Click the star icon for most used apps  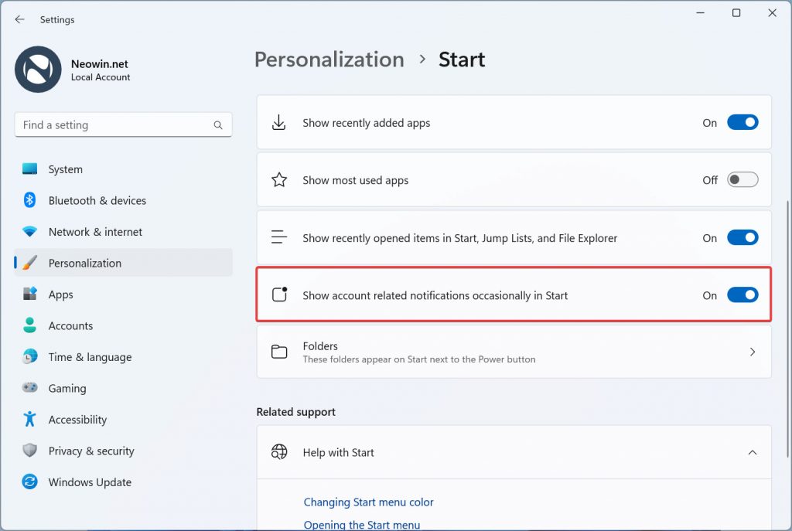(x=279, y=180)
